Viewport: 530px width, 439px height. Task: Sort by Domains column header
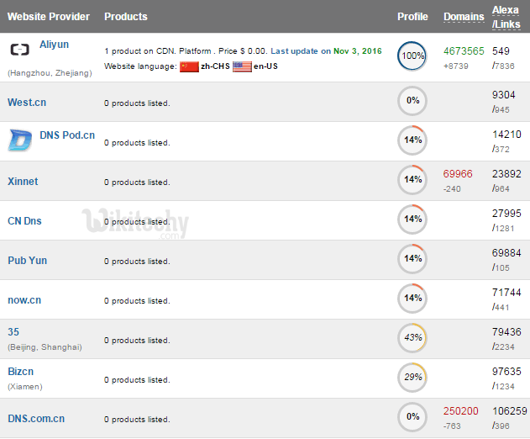464,17
